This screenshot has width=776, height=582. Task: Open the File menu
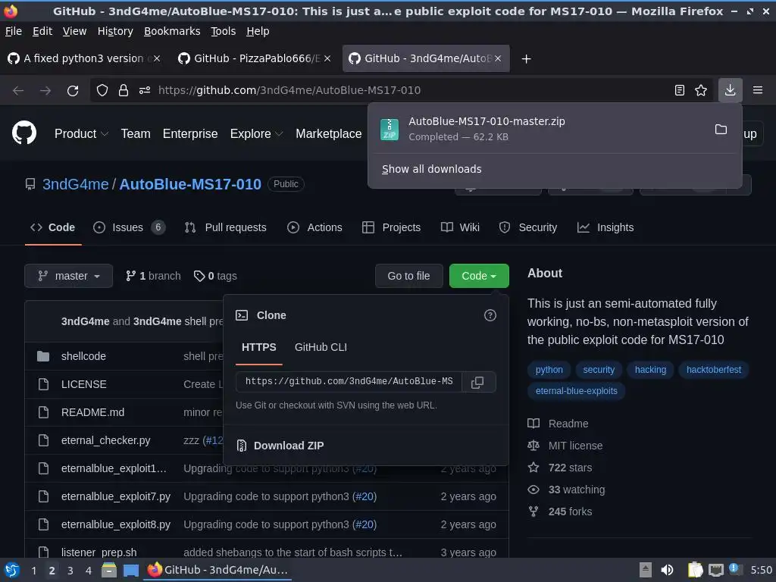click(x=14, y=31)
